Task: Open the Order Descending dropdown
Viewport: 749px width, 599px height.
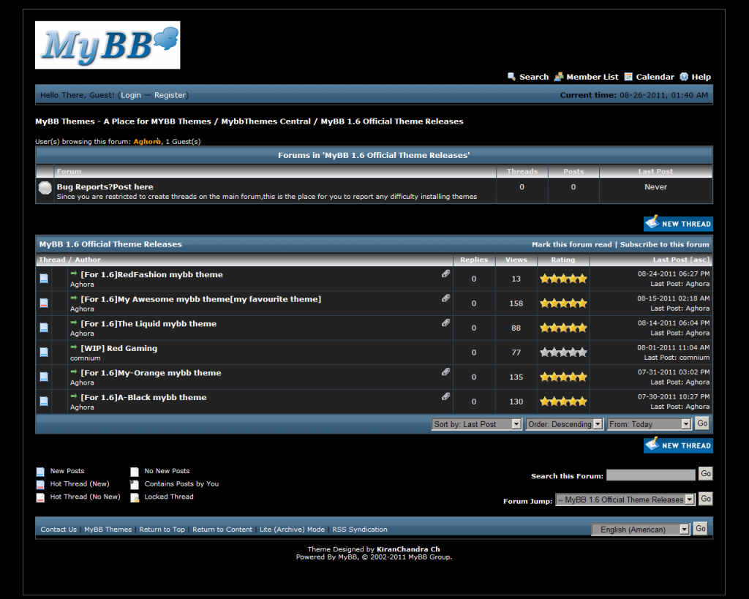Action: (x=564, y=424)
